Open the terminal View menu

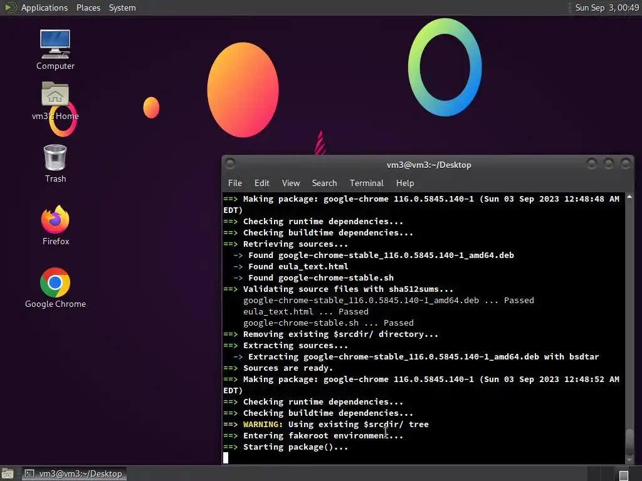(x=291, y=183)
